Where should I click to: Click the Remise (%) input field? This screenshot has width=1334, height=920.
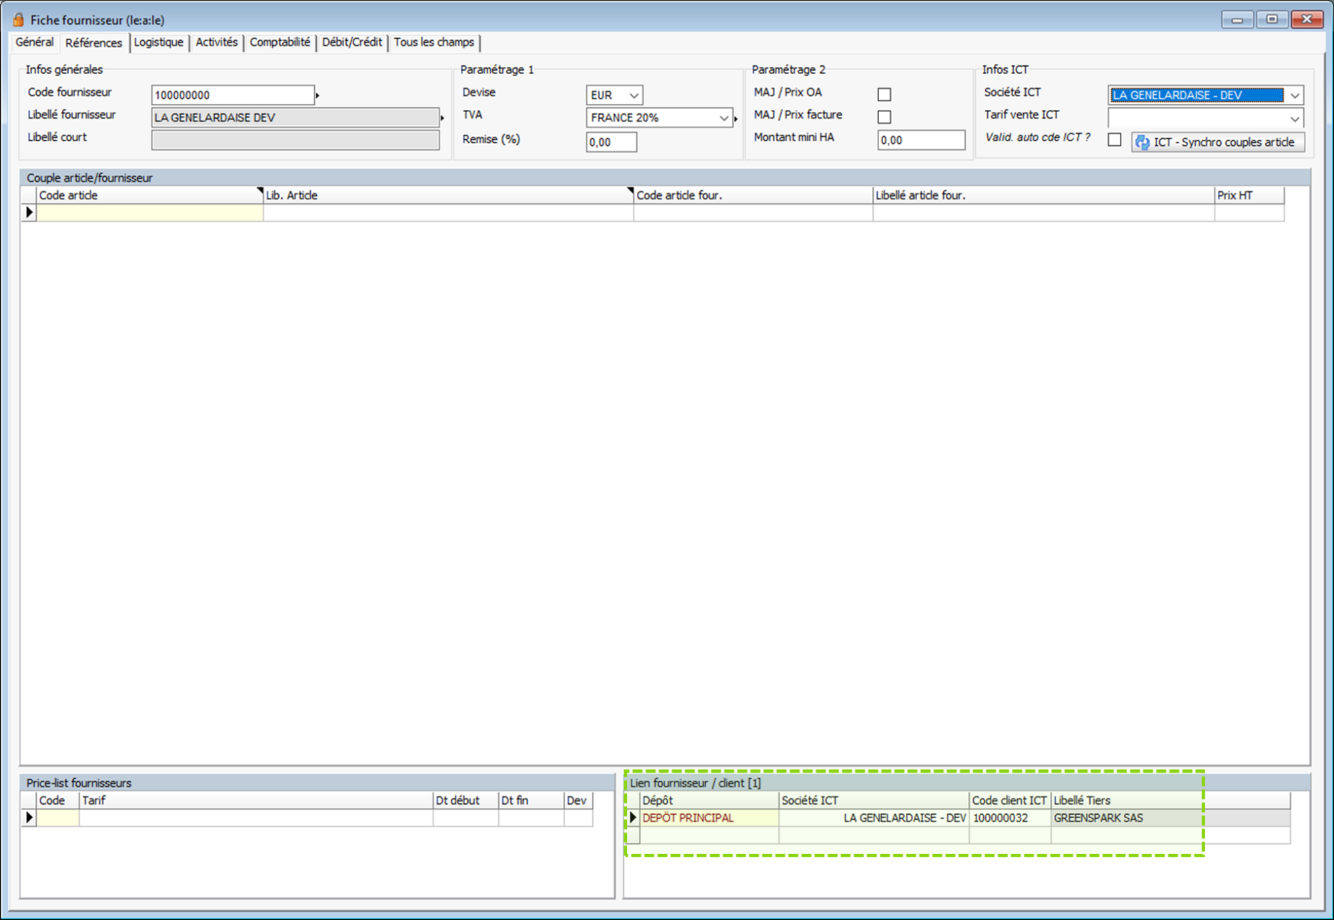point(610,142)
